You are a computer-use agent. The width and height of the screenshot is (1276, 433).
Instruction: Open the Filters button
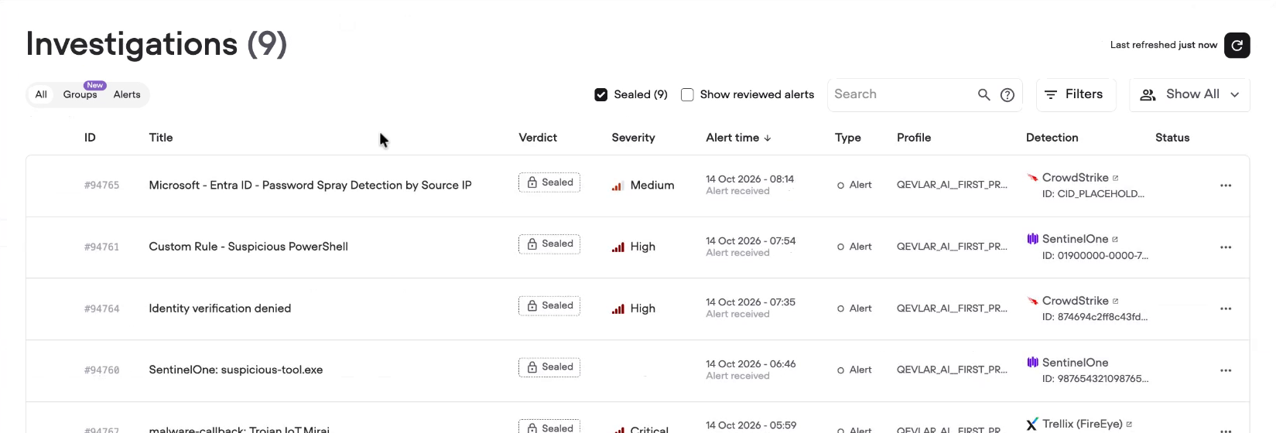point(1076,94)
